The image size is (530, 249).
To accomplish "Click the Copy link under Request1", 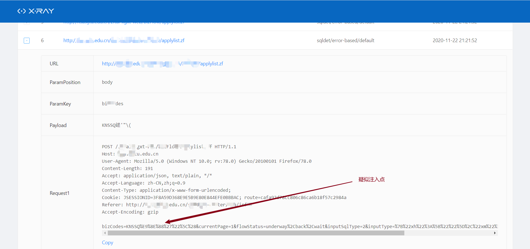I will pos(108,243).
